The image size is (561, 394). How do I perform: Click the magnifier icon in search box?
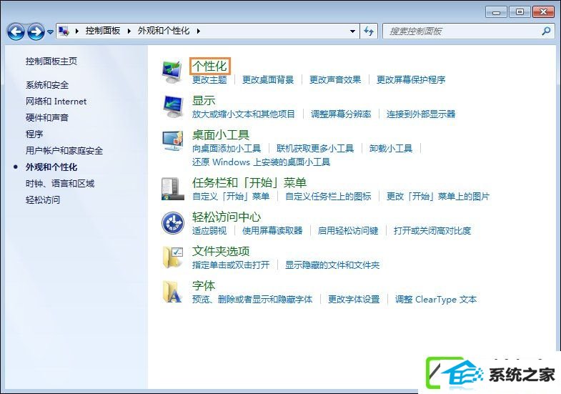pos(546,31)
